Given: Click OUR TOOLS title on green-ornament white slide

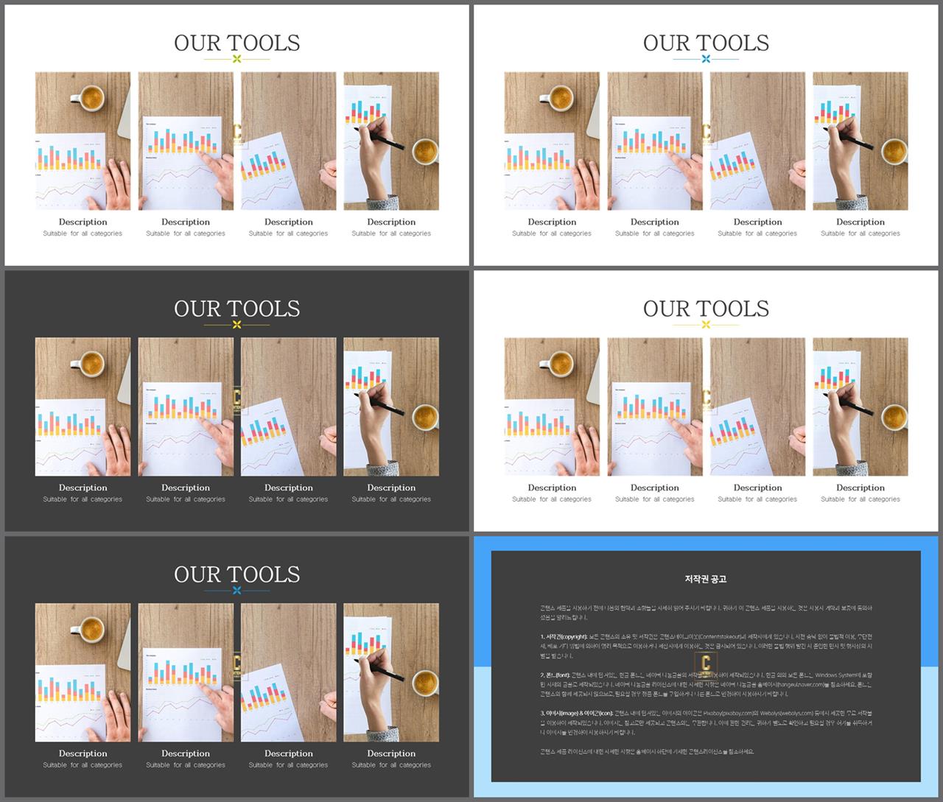Looking at the screenshot, I should tap(236, 43).
